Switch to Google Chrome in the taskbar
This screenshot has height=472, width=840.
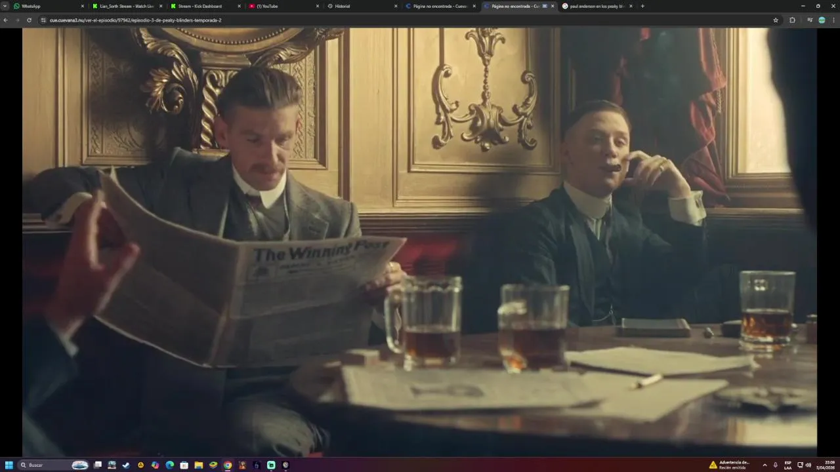(x=227, y=465)
